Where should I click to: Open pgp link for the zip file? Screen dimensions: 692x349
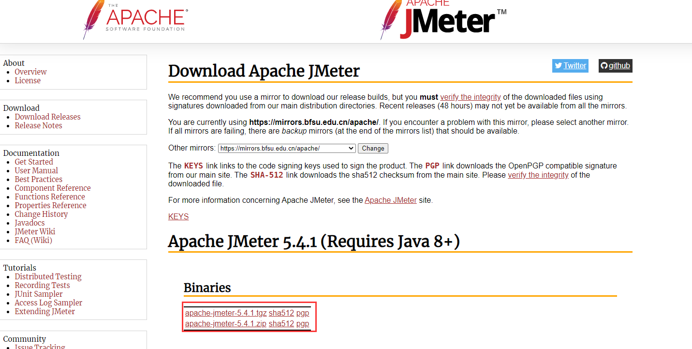click(303, 323)
